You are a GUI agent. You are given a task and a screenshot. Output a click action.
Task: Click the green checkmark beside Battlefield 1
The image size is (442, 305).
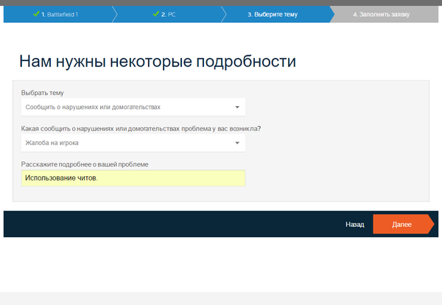36,14
